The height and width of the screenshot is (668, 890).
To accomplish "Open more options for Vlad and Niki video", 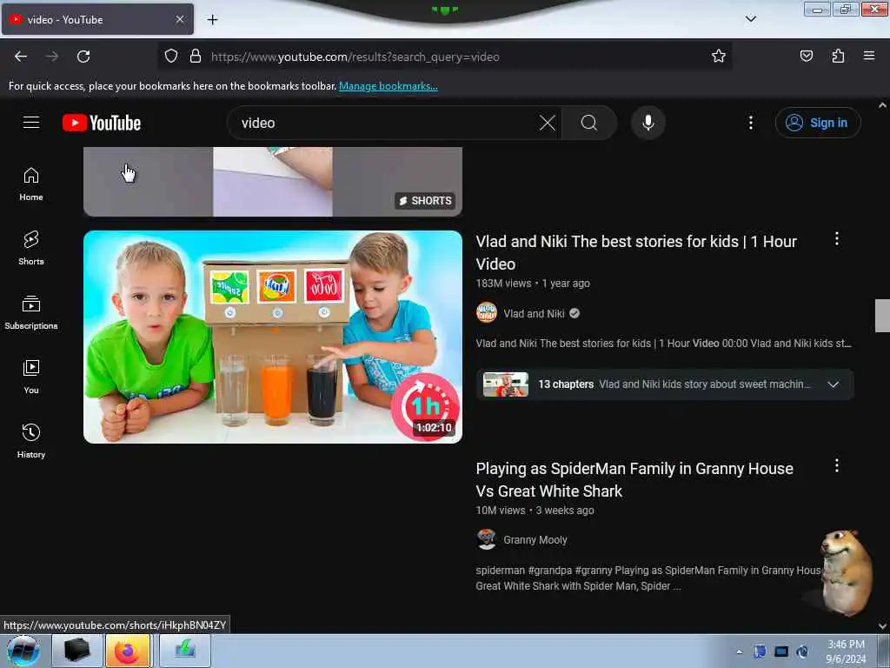I will click(x=837, y=239).
